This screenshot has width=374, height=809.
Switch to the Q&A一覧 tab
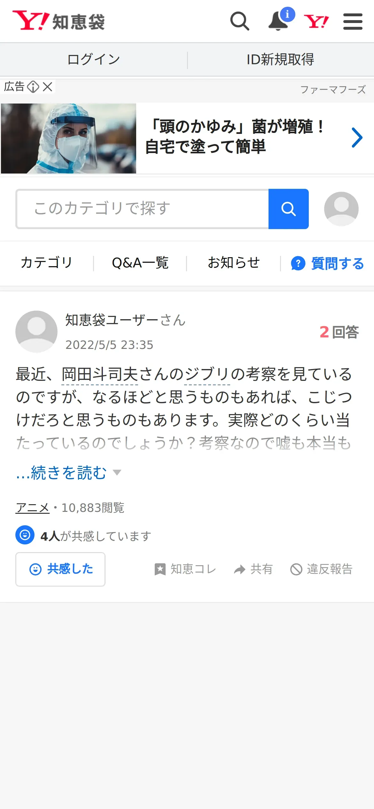tap(140, 263)
